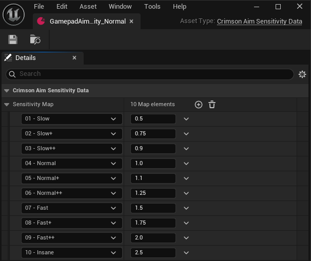Click the 1.0 value field for Normal
This screenshot has height=261, width=311.
(153, 163)
